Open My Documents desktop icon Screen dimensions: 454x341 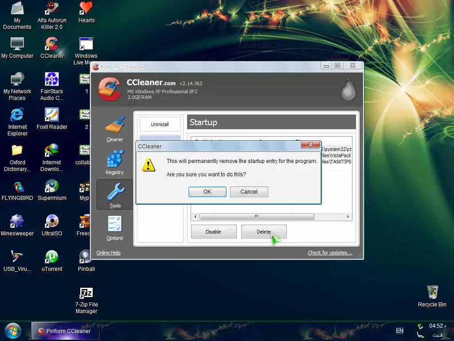(x=17, y=16)
